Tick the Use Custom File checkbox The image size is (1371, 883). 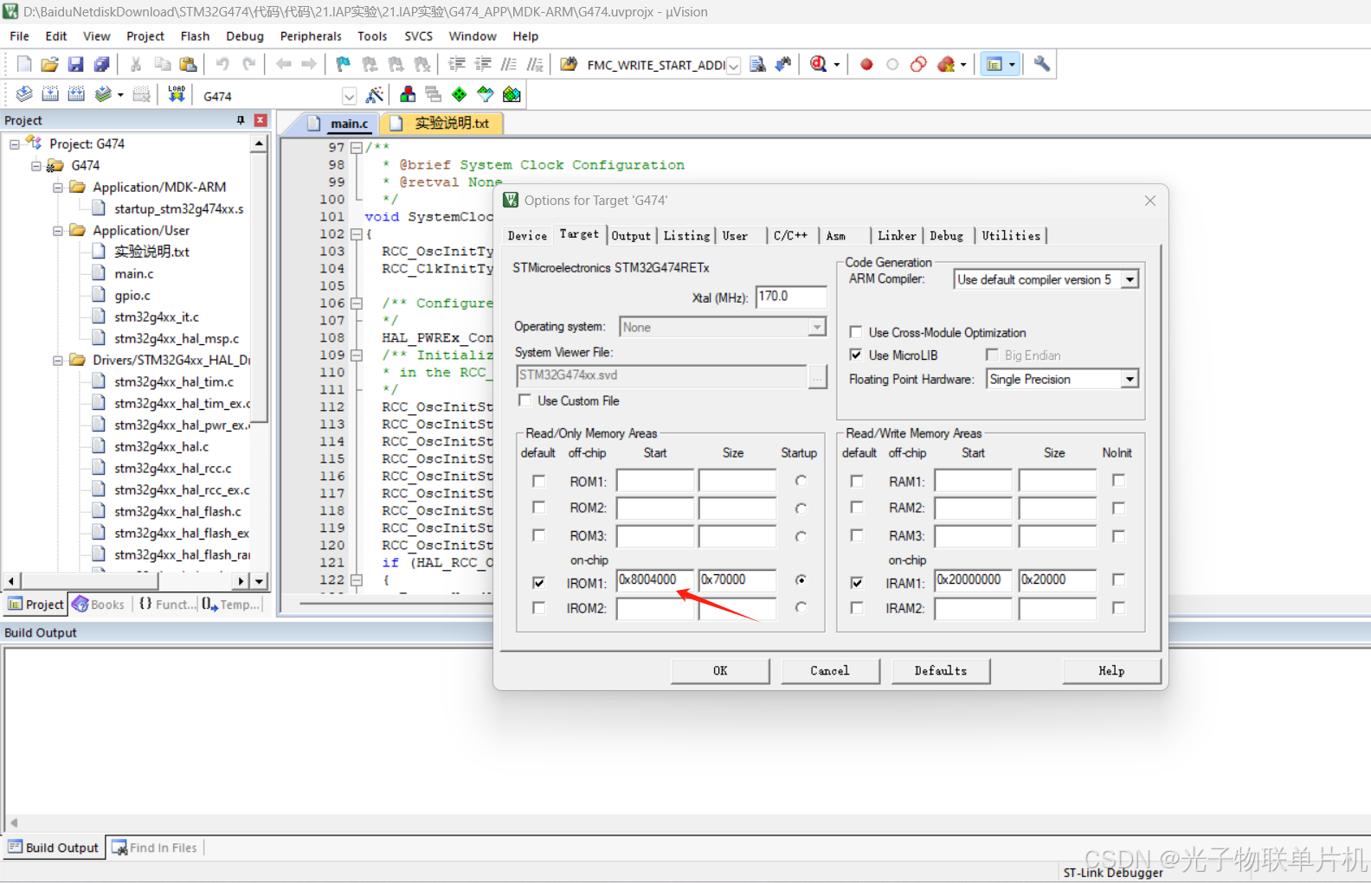click(x=525, y=400)
